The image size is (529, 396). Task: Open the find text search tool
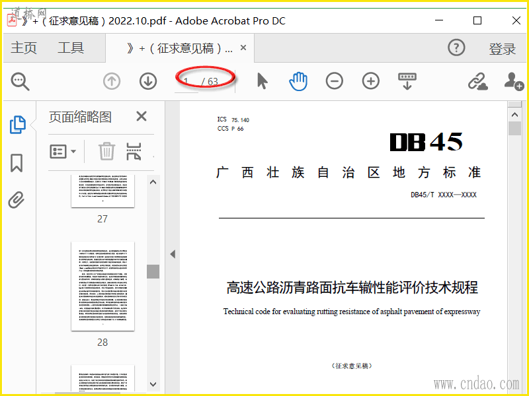[20, 81]
